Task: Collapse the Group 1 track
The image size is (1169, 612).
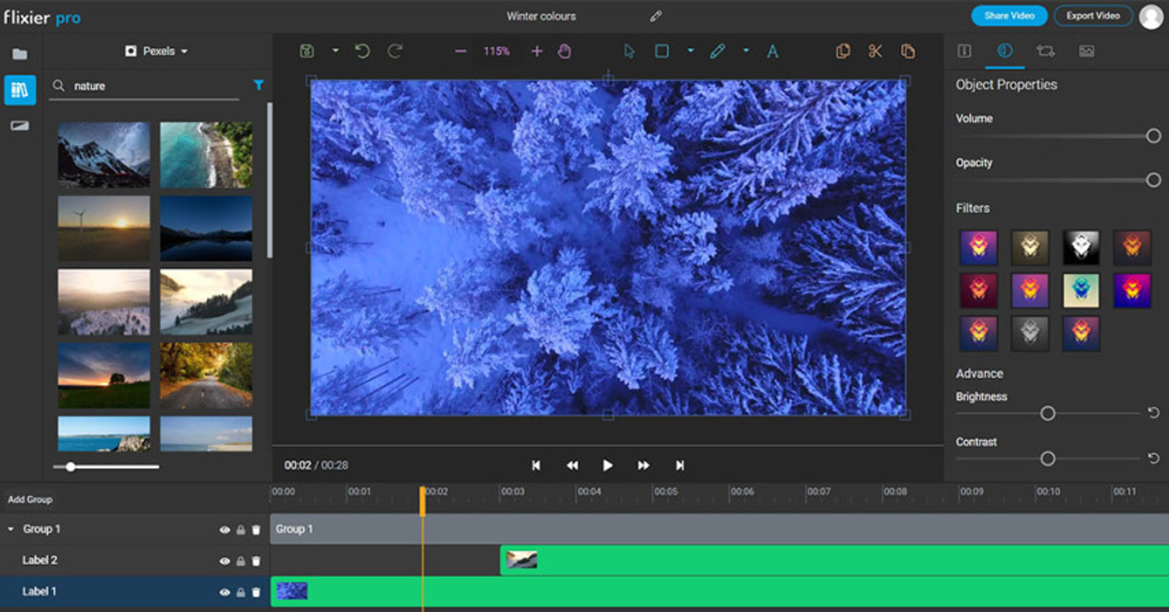Action: 12,529
